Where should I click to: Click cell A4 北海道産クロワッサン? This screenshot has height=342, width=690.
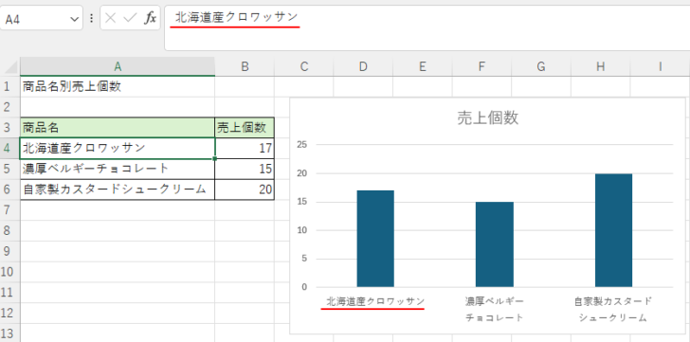click(x=118, y=148)
